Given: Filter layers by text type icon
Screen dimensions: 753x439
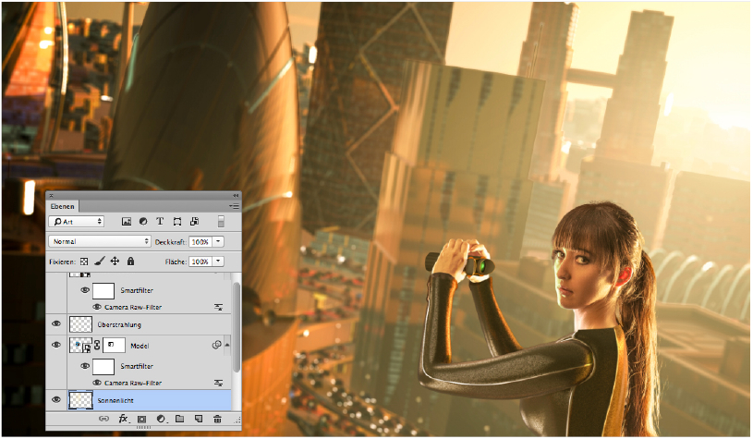Looking at the screenshot, I should point(160,222).
